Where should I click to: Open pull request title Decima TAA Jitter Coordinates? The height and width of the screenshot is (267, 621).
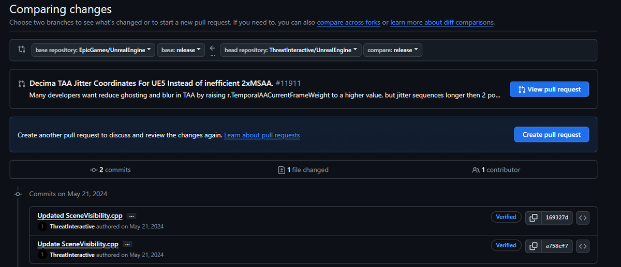(x=151, y=83)
